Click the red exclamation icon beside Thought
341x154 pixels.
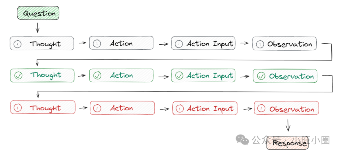(19, 108)
